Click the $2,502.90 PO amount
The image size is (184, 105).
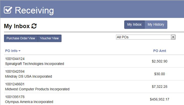160,61
